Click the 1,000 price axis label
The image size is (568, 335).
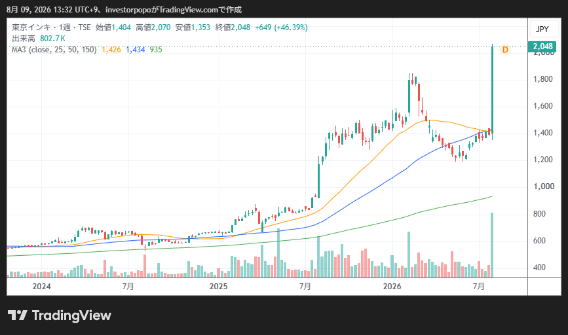[544, 186]
